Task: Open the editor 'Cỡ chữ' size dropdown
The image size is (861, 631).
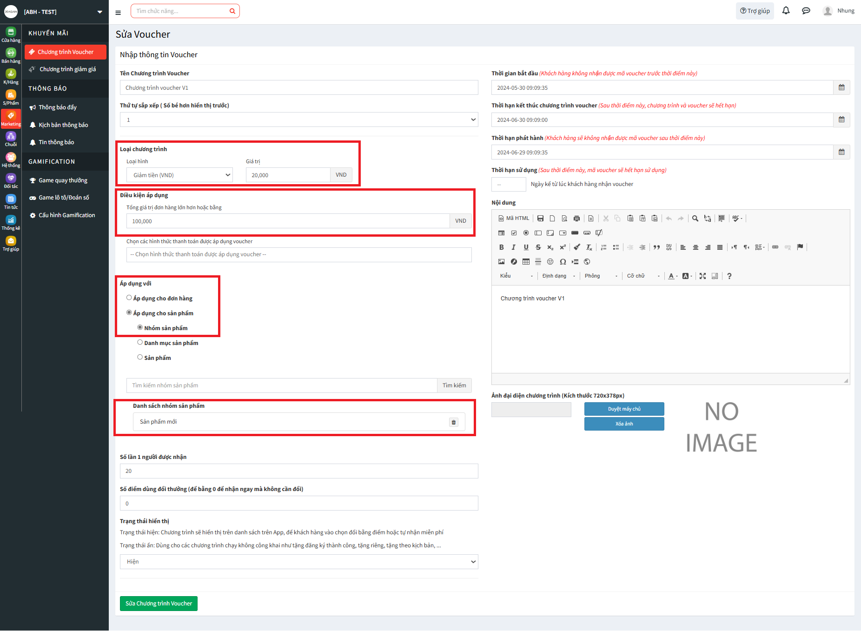Action: click(643, 276)
